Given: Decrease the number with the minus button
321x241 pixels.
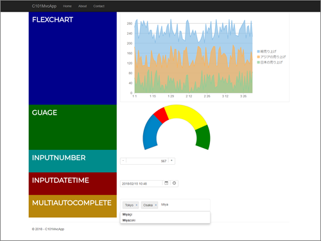Looking at the screenshot, I should (123, 161).
